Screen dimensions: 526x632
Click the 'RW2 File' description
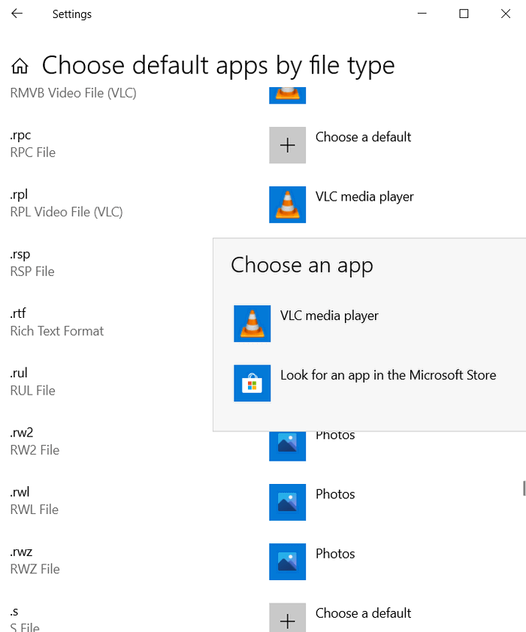pyautogui.click(x=35, y=450)
